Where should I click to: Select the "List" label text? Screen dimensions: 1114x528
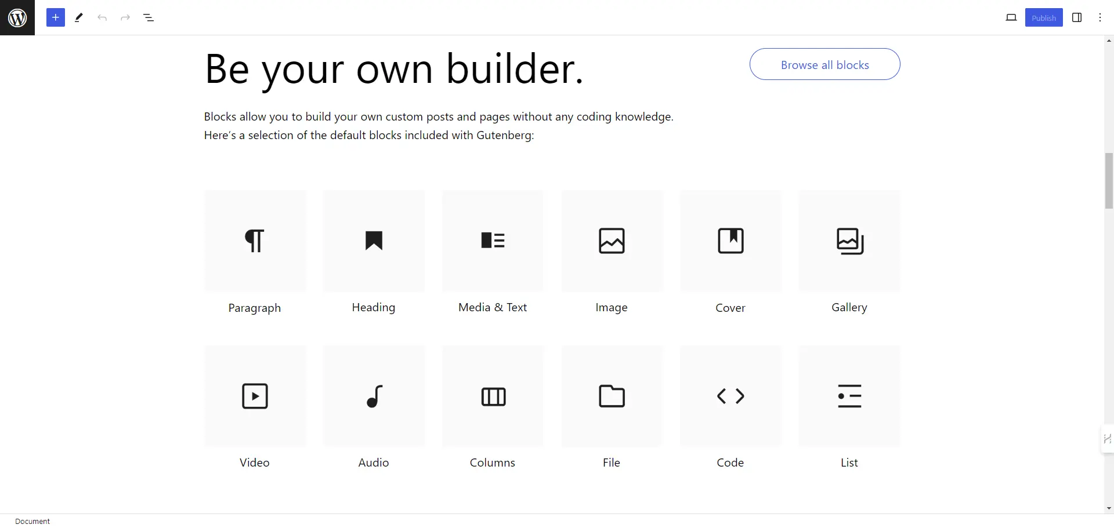coord(849,463)
